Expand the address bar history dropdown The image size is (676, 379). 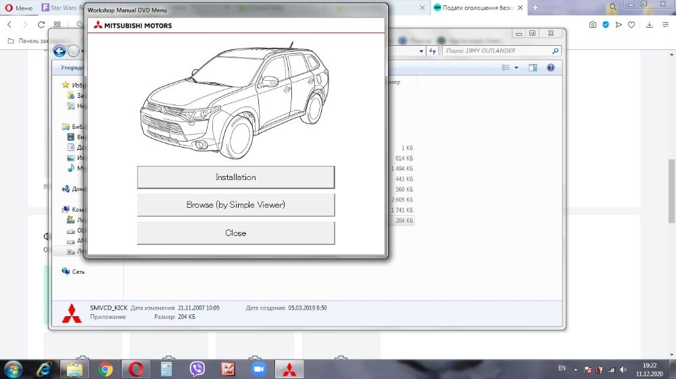click(421, 51)
